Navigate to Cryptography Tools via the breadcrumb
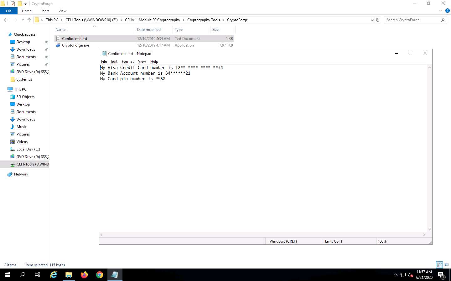Image resolution: width=451 pixels, height=281 pixels. pyautogui.click(x=204, y=20)
